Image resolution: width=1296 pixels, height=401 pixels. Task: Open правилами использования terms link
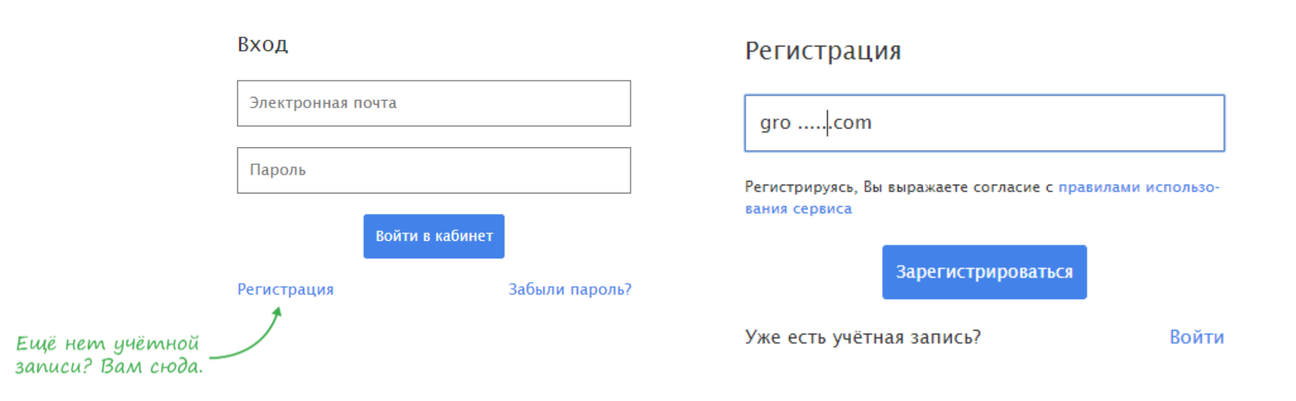click(1139, 187)
